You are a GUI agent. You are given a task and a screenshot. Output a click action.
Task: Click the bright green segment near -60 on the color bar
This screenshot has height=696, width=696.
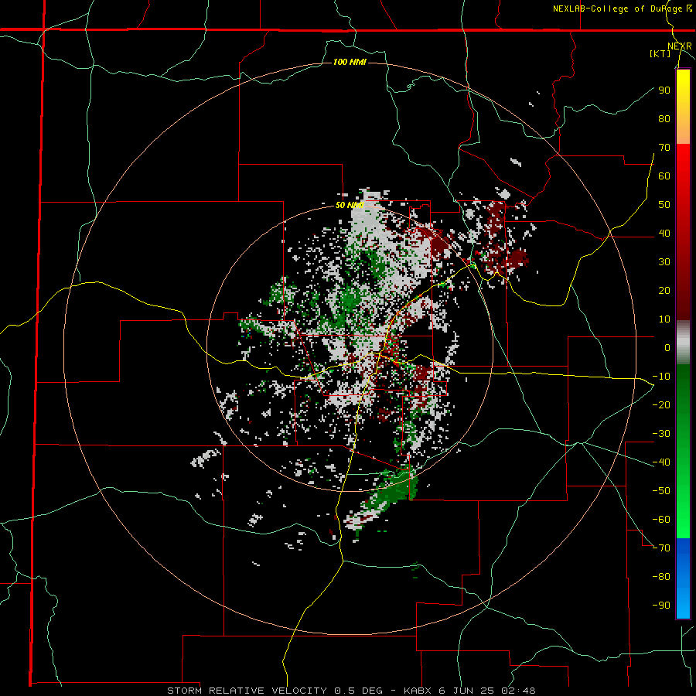(683, 521)
